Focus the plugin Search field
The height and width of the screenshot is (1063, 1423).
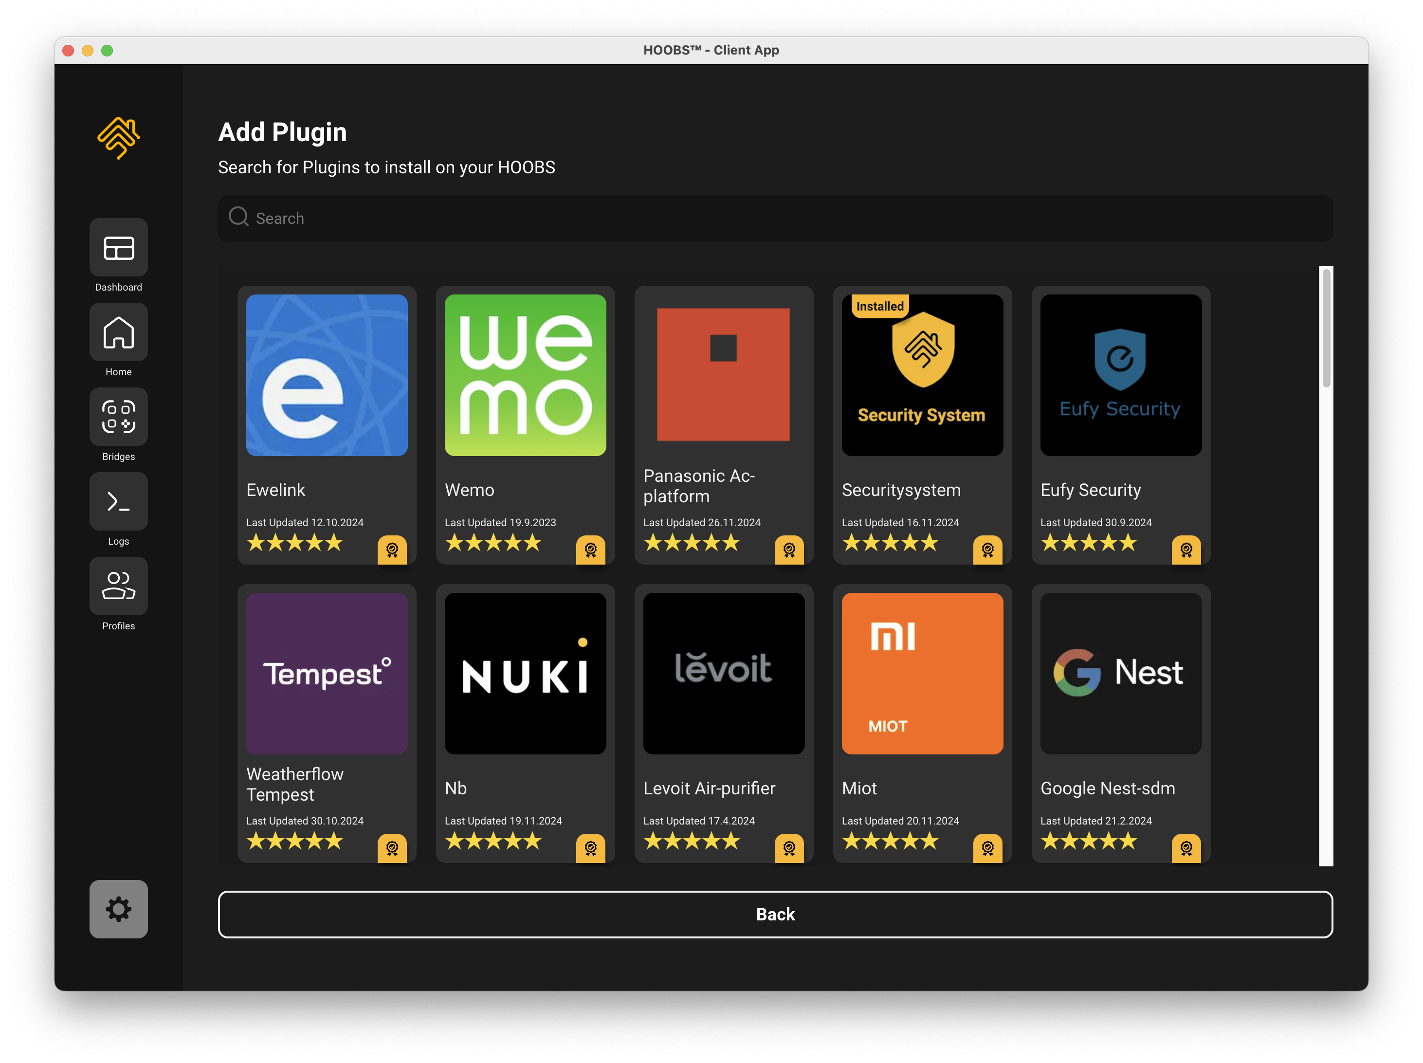(775, 218)
